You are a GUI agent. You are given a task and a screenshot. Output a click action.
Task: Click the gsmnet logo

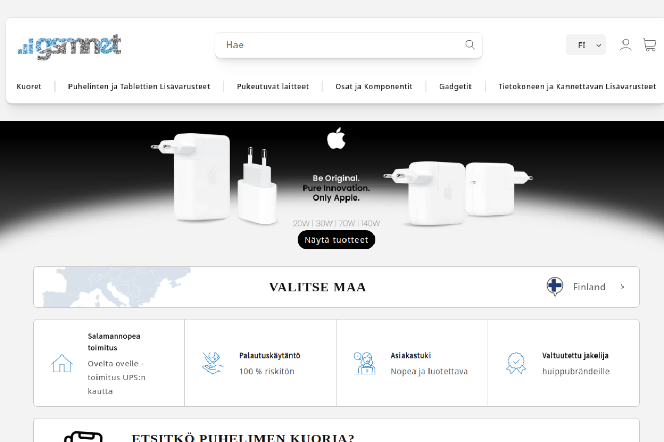pyautogui.click(x=70, y=47)
